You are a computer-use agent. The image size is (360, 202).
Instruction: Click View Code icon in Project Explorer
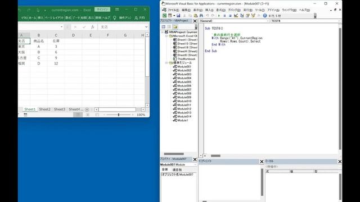point(164,27)
